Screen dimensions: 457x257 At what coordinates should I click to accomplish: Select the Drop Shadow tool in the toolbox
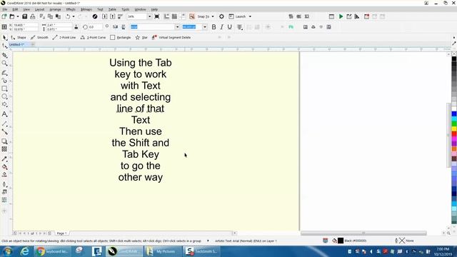click(4, 141)
